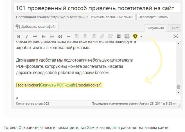
Task: Click the Изменить постоянные ссылки button
Action: (112, 17)
